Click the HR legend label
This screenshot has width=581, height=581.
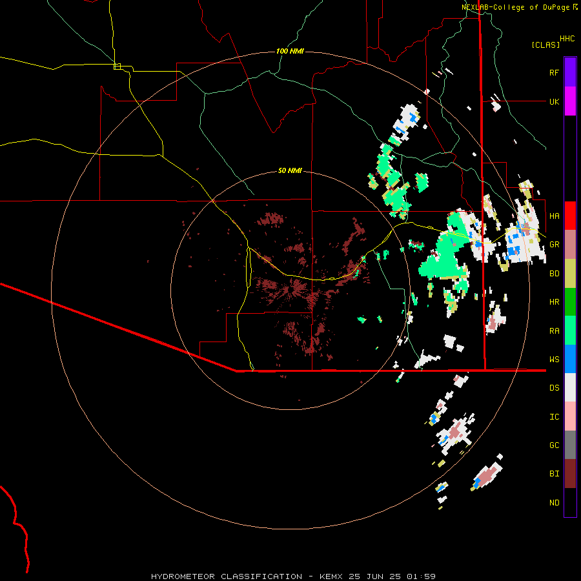(x=554, y=302)
